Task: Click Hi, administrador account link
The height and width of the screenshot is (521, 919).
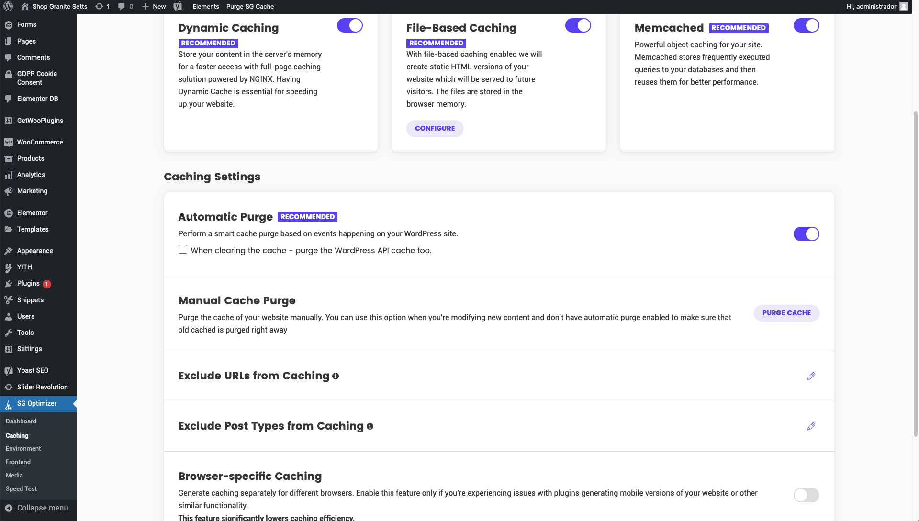Action: pyautogui.click(x=877, y=6)
